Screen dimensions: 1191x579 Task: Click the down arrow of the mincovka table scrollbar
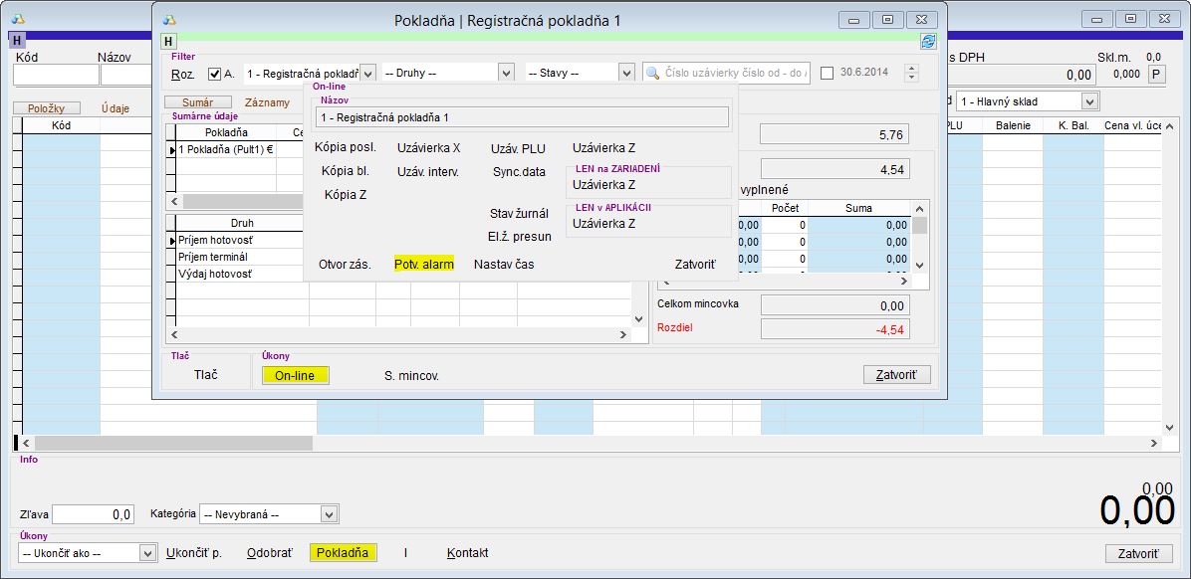tap(920, 265)
